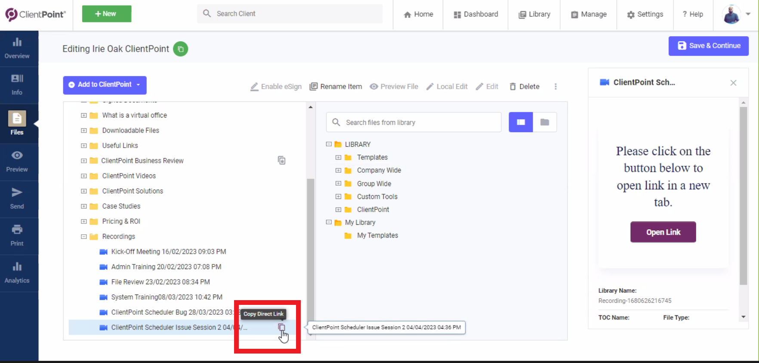Collapse the My Library folder
Screen dimensions: 759x363
(x=329, y=222)
